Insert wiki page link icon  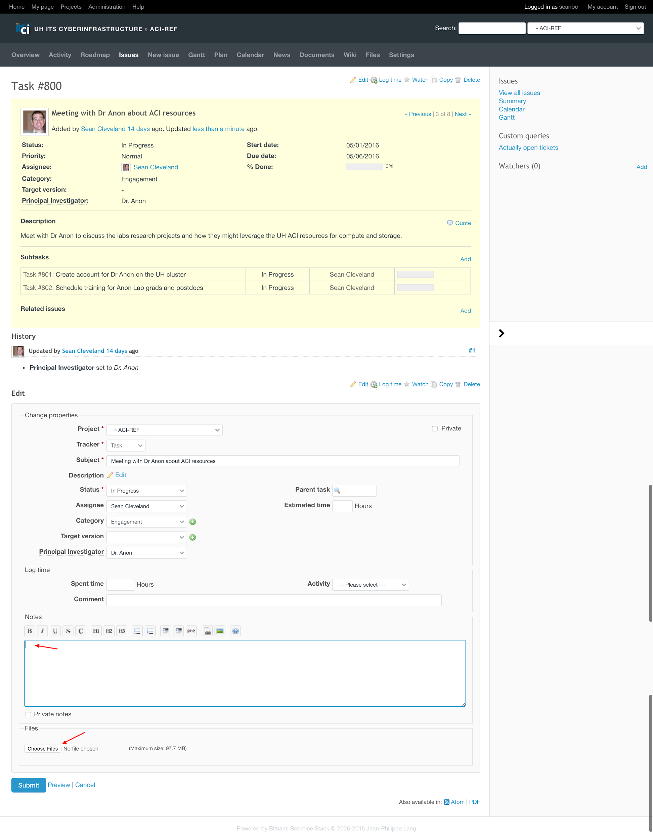(x=207, y=631)
